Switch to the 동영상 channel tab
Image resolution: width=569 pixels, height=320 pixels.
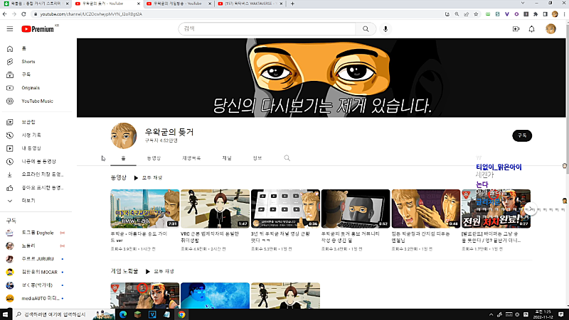click(x=154, y=158)
